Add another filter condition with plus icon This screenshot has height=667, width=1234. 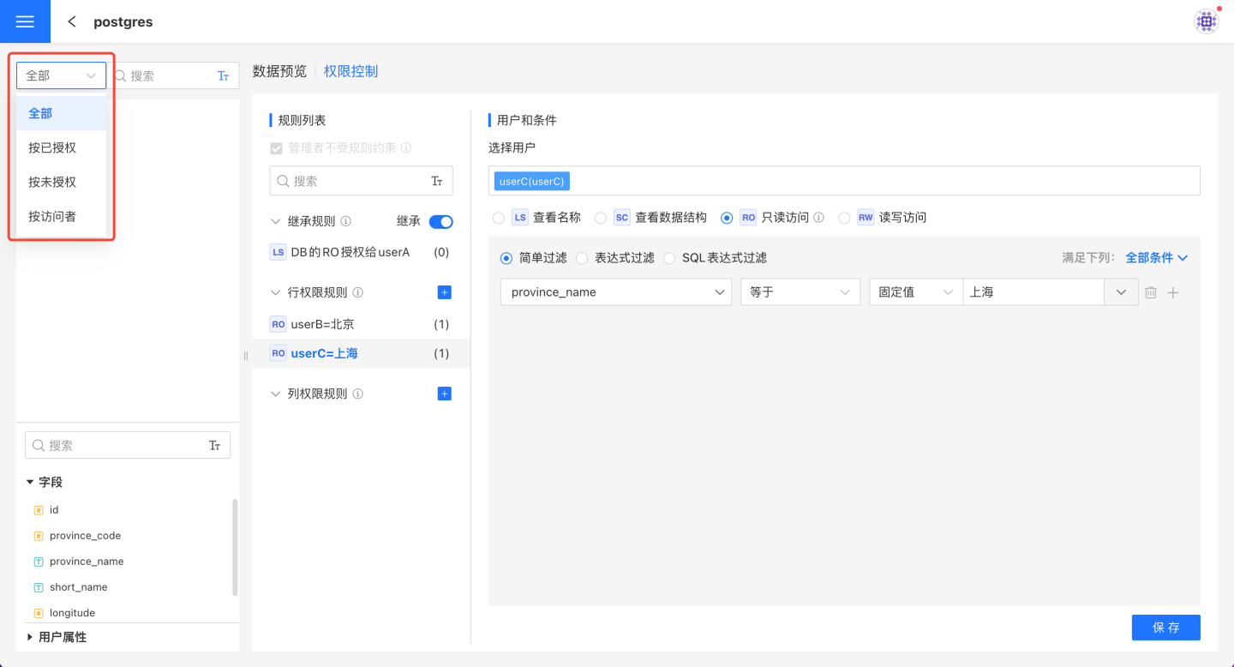[1173, 292]
